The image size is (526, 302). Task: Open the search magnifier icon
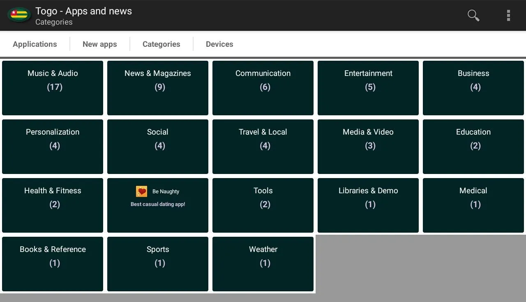[x=473, y=15]
